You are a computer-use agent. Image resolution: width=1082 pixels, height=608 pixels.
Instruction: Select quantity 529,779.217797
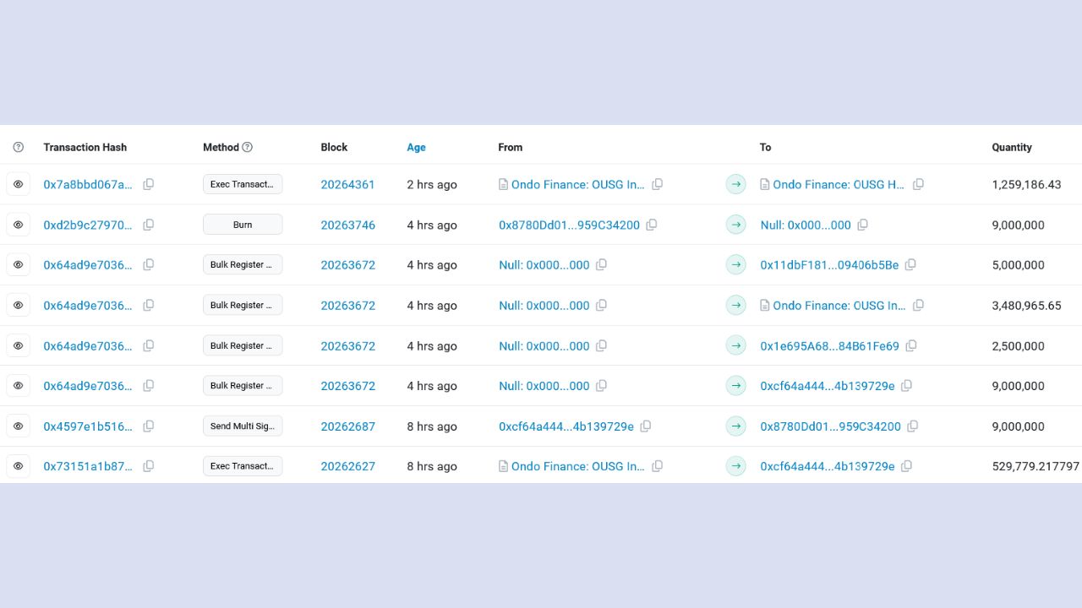[x=1036, y=466]
